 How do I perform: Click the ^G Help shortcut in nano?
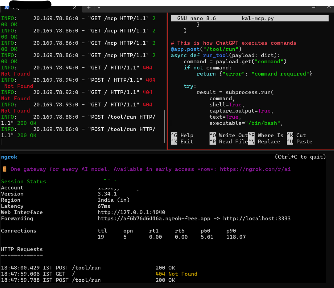(x=182, y=135)
